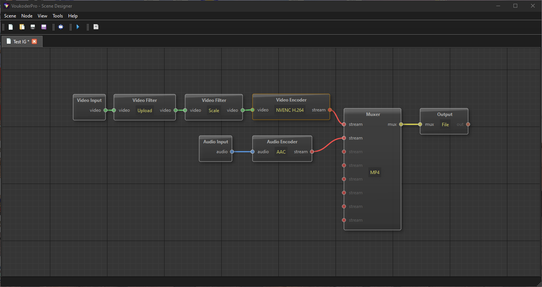Image resolution: width=542 pixels, height=287 pixels.
Task: Click the Upload label in Video Filter
Action: point(144,111)
